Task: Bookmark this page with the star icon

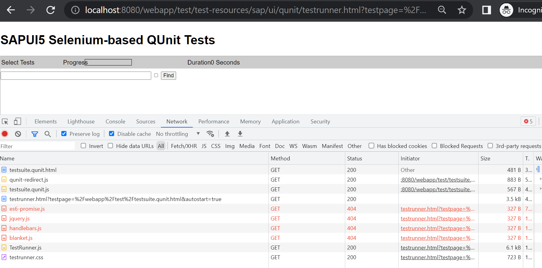Action: 462,10
